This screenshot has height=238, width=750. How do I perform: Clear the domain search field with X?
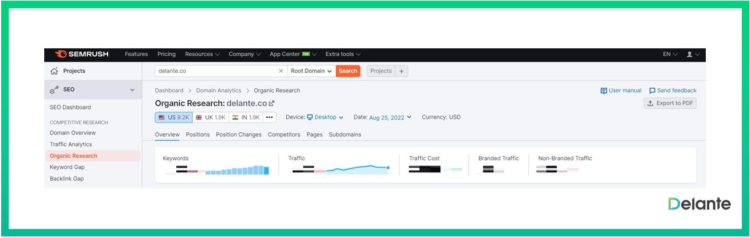tap(281, 71)
